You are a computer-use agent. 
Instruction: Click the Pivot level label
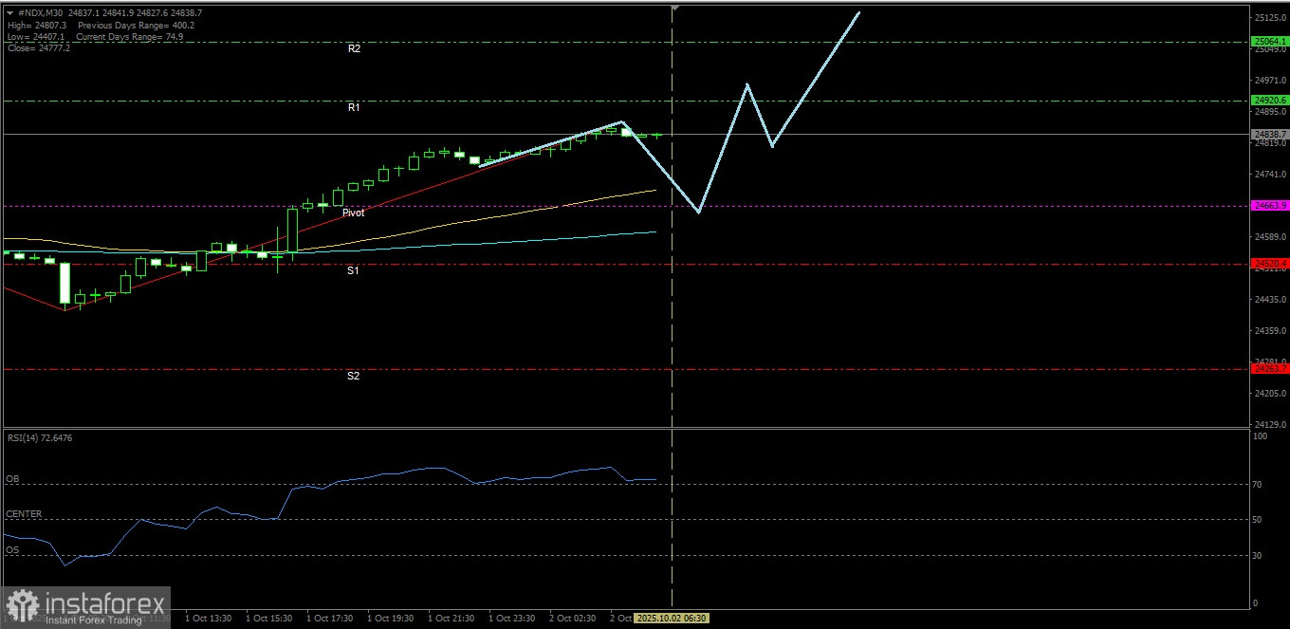point(353,213)
